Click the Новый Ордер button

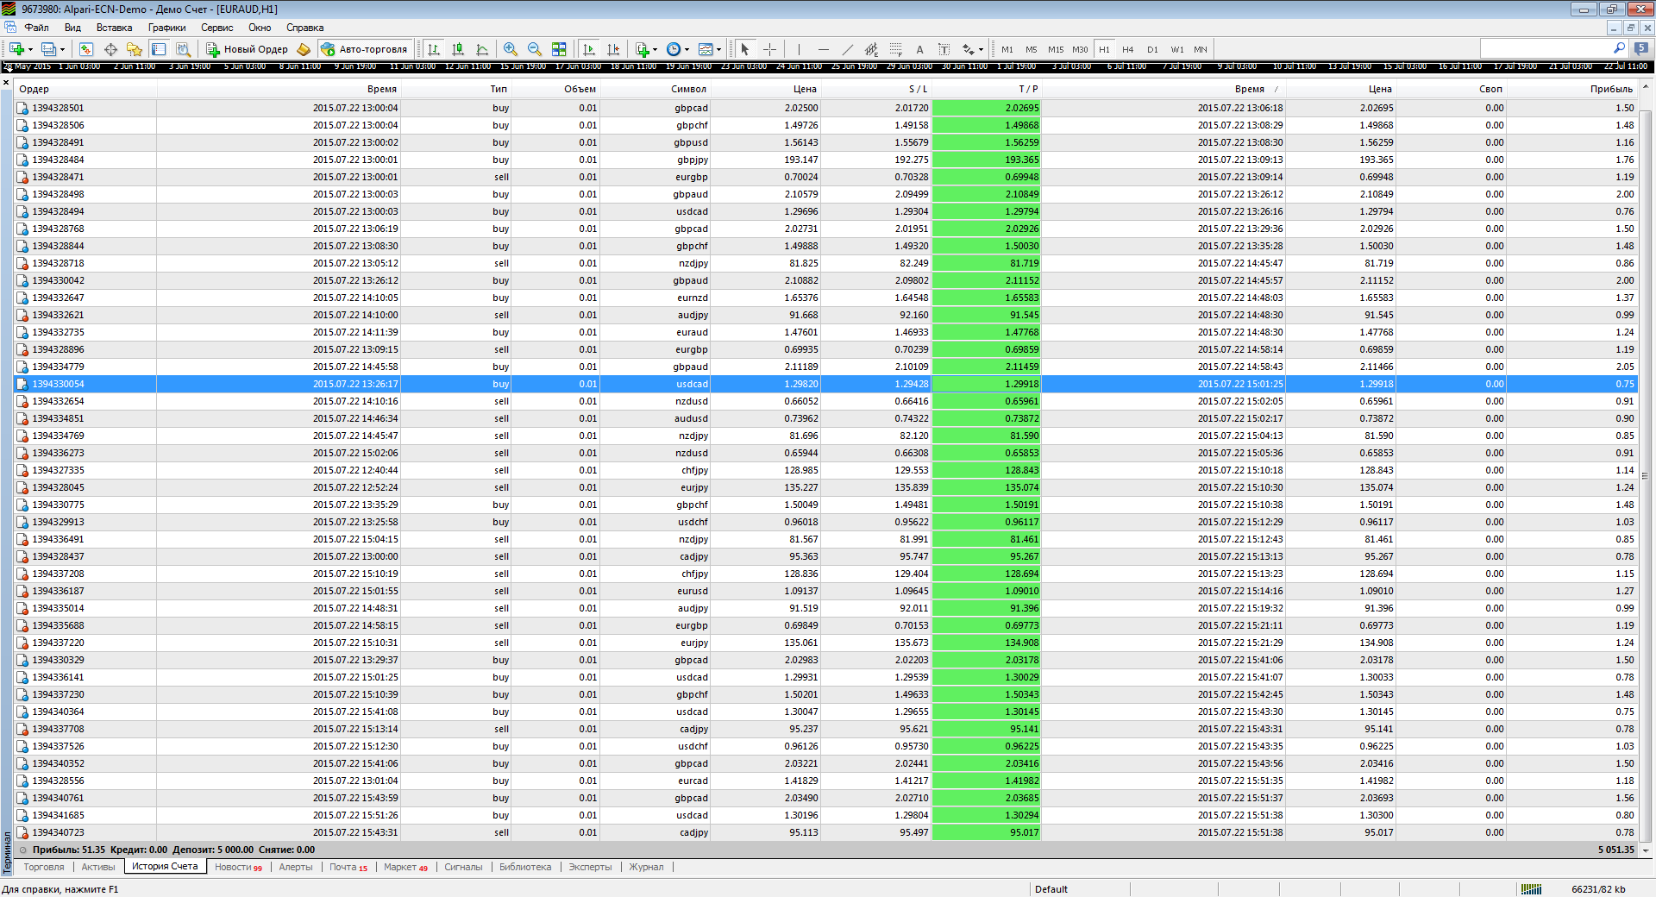pos(248,49)
